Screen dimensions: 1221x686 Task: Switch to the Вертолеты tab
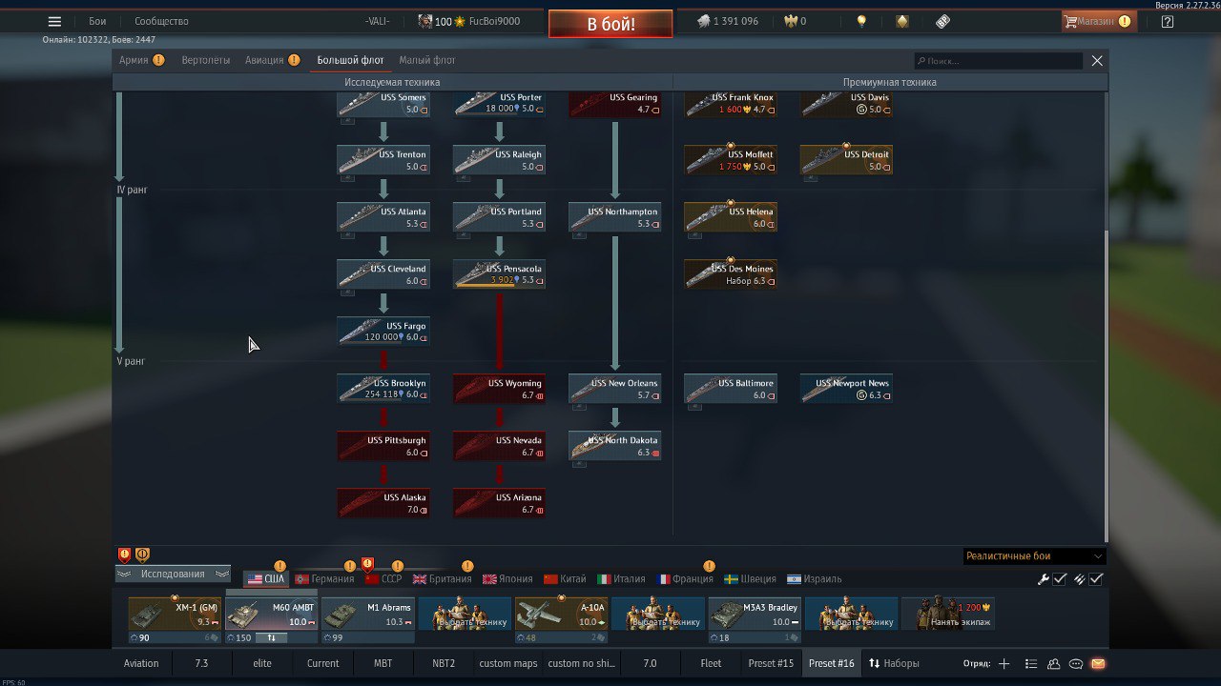pos(206,60)
